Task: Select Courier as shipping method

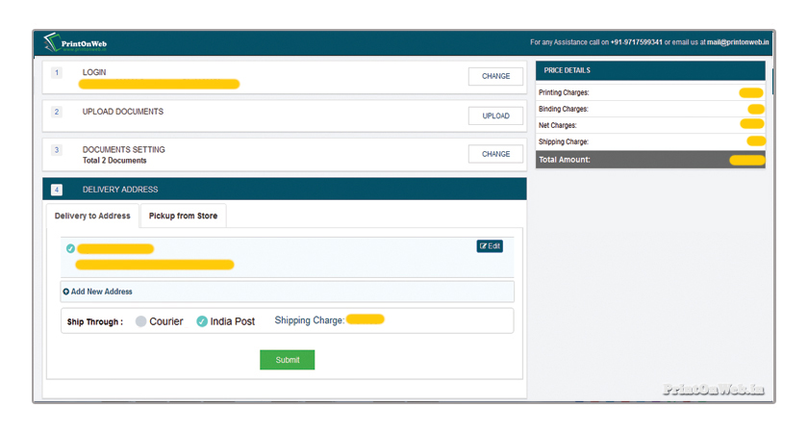Action: [141, 321]
